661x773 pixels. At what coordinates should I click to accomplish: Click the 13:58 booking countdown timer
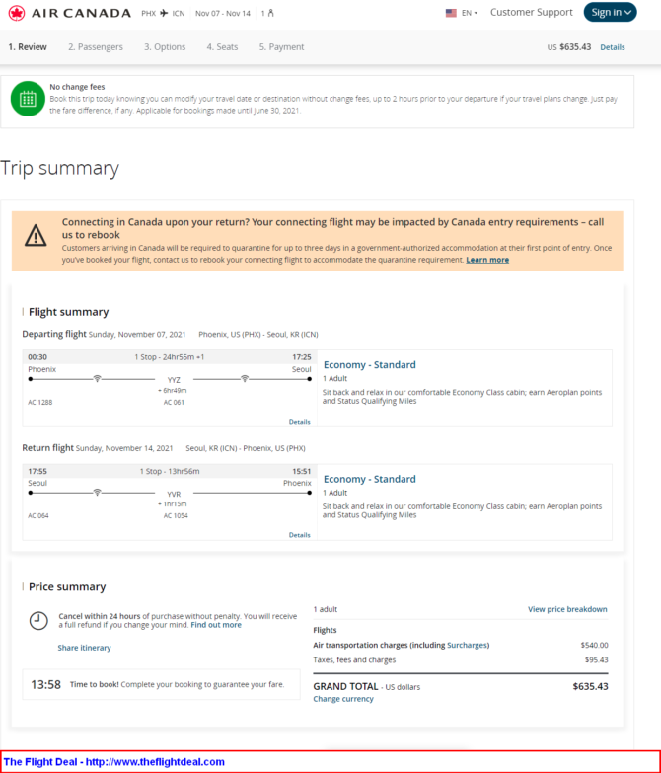[45, 685]
